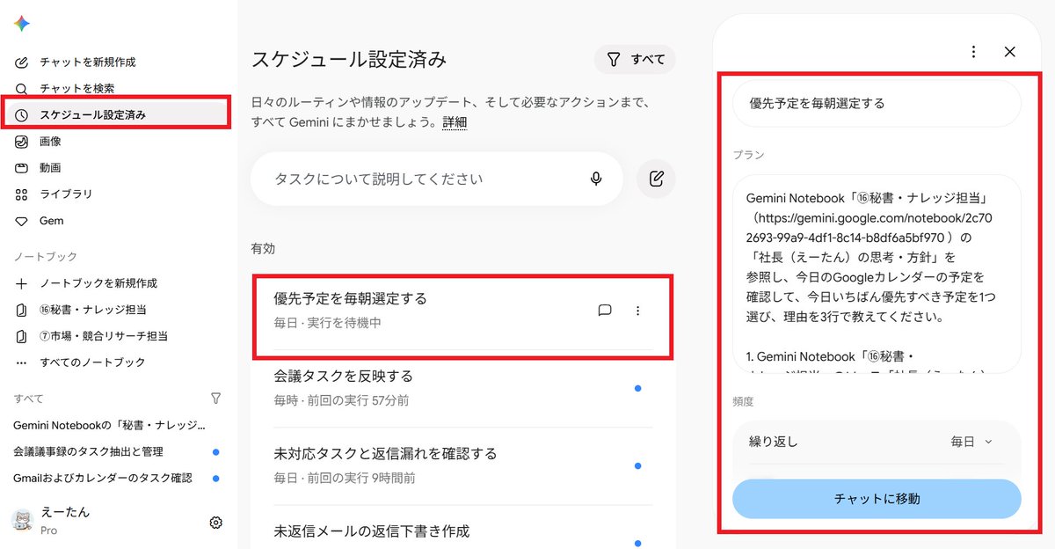Click the プラン text area
The image size is (1055, 549).
point(877,274)
